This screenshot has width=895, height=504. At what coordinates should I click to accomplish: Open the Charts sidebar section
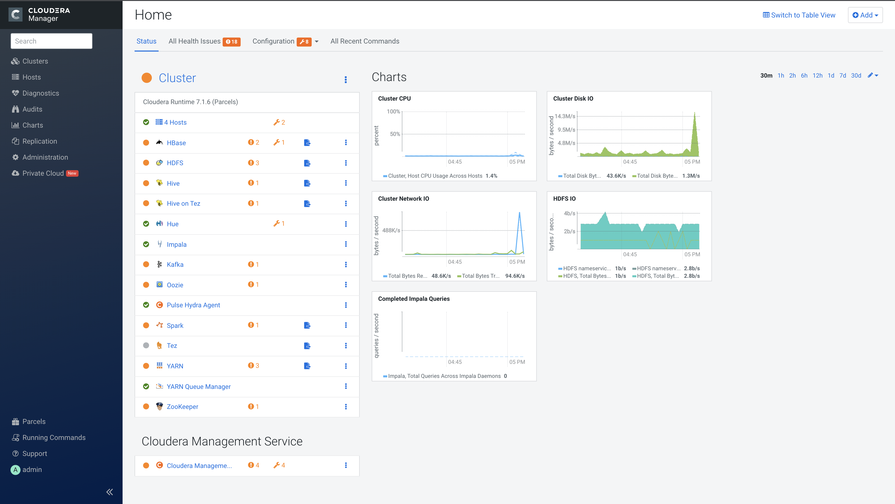click(x=27, y=125)
